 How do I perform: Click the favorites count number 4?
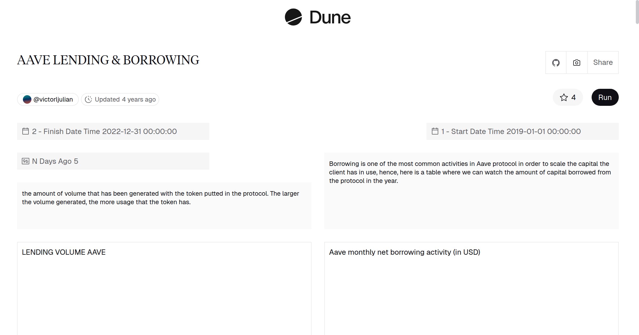pos(573,97)
